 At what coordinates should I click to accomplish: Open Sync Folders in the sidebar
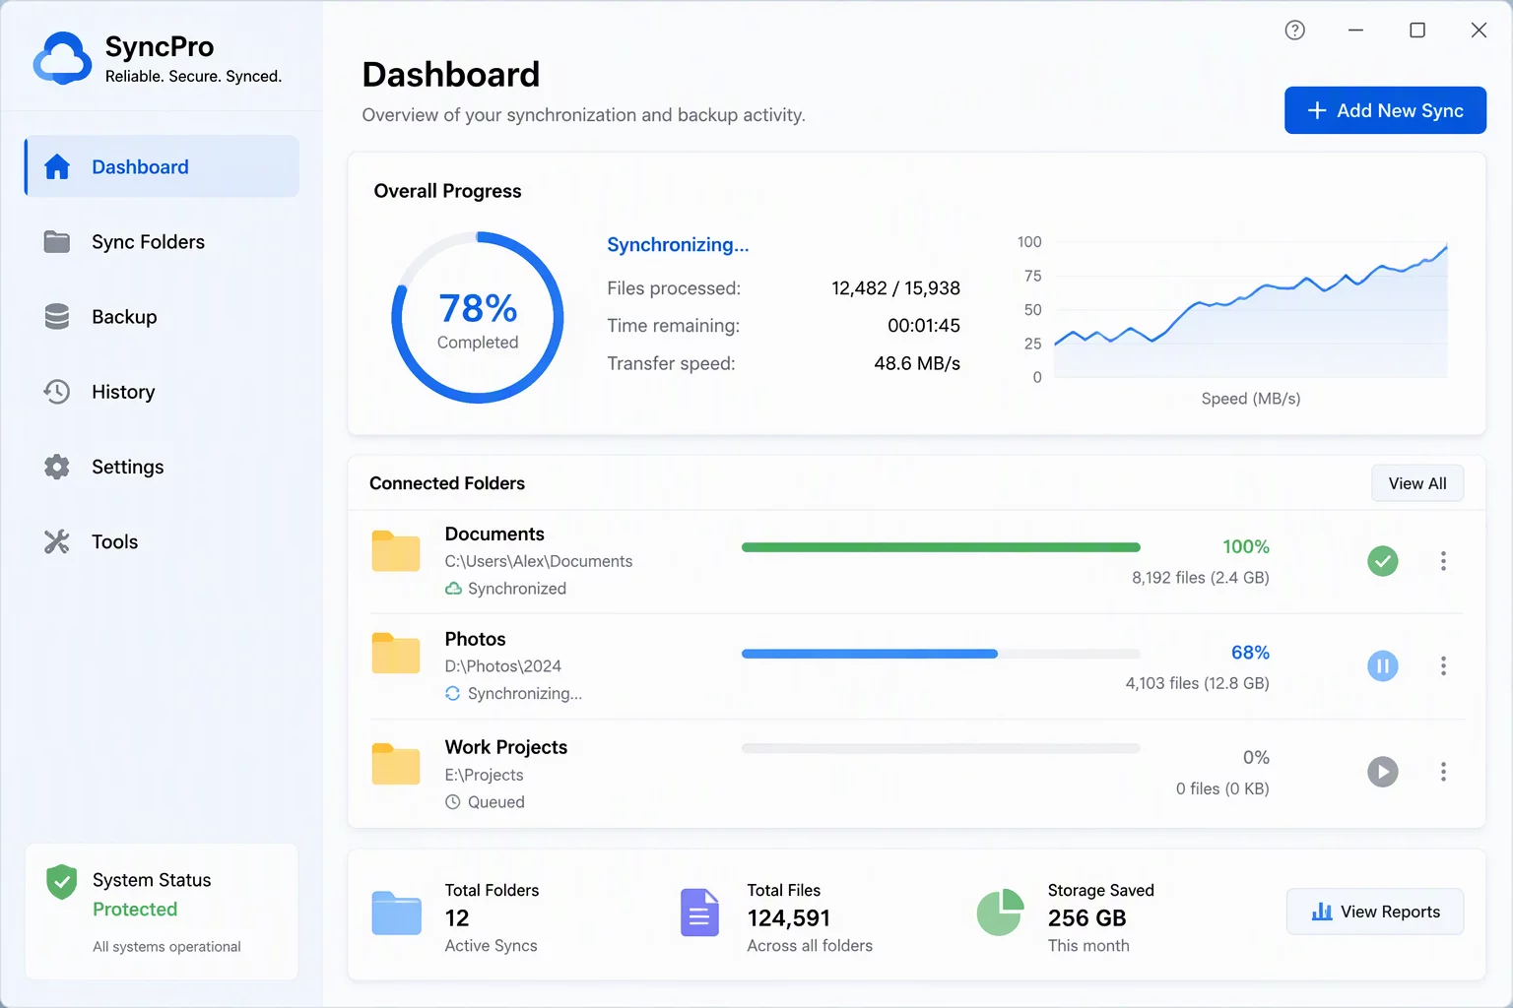(162, 242)
